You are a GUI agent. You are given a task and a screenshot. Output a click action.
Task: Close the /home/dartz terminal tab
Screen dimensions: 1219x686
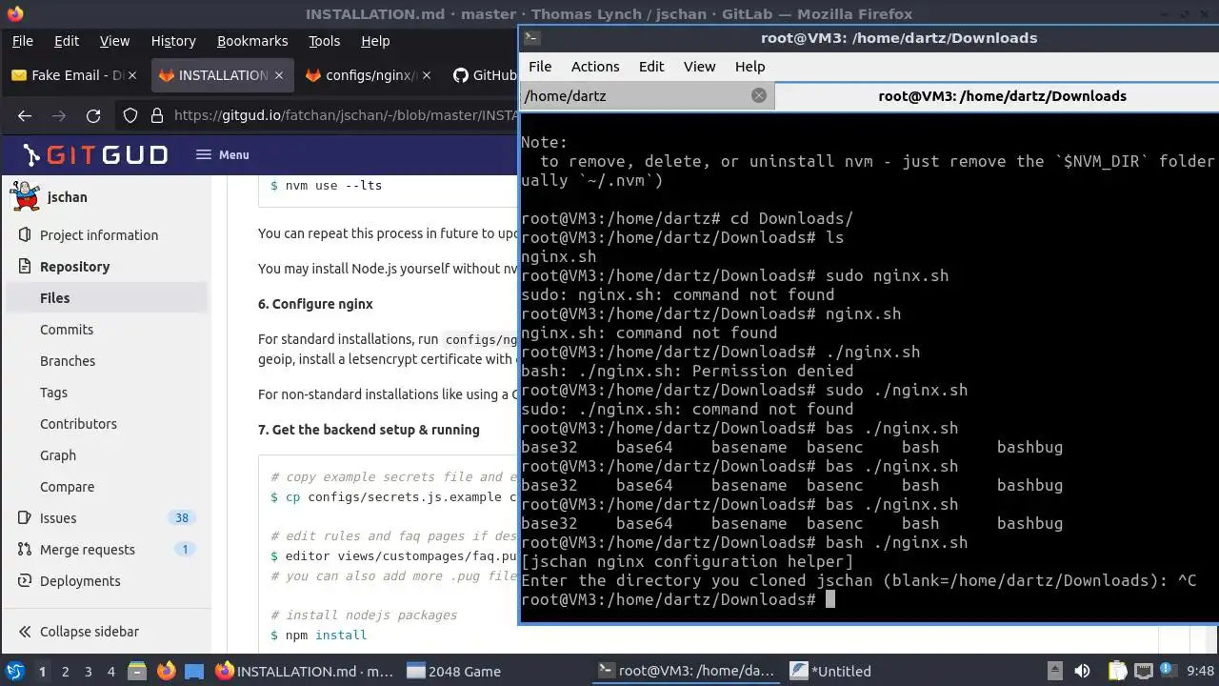(x=759, y=95)
